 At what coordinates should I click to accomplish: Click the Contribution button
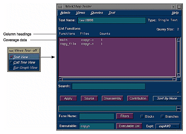point(138,98)
